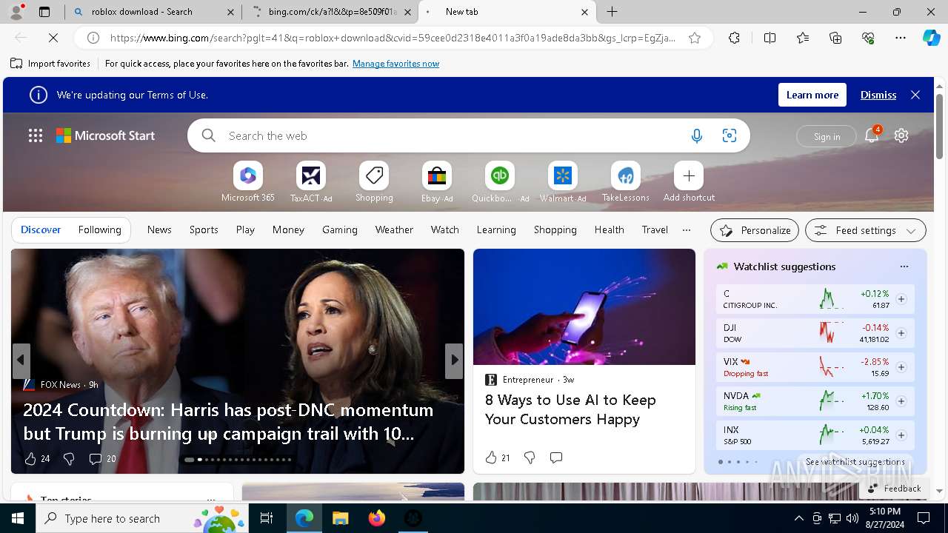Click Import favorites button
This screenshot has height=533, width=948.
click(x=50, y=64)
